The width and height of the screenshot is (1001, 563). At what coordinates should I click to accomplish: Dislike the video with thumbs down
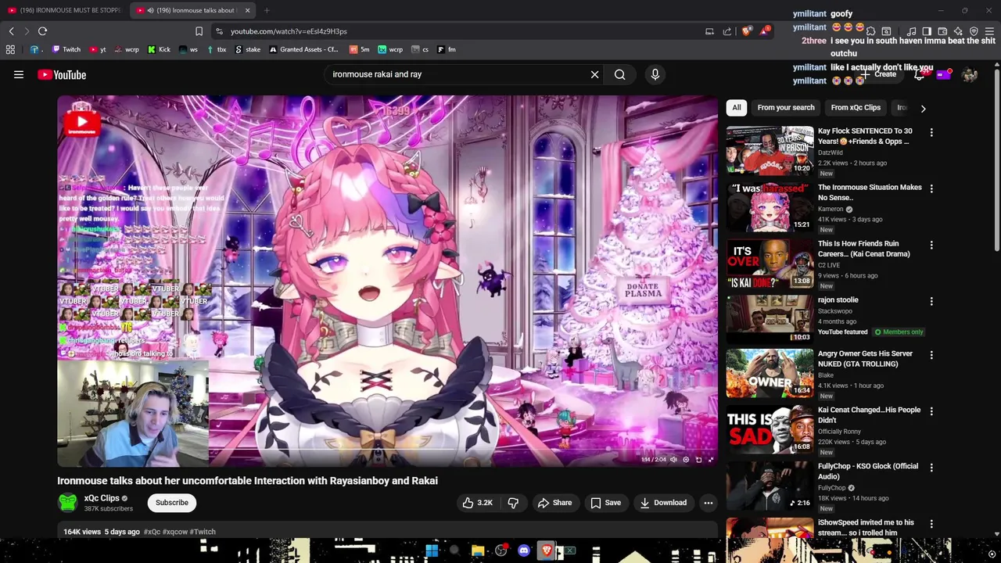[x=513, y=503]
